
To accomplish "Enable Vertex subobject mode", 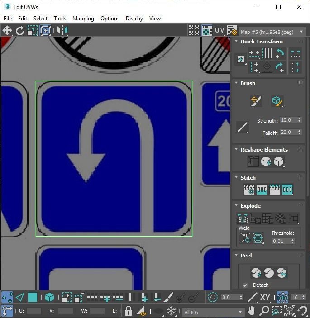I will 7,297.
